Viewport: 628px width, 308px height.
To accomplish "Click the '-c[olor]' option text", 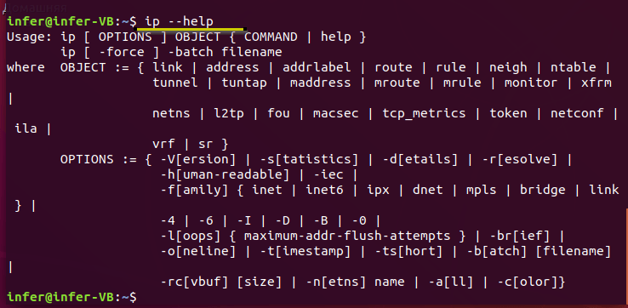I will [x=527, y=282].
